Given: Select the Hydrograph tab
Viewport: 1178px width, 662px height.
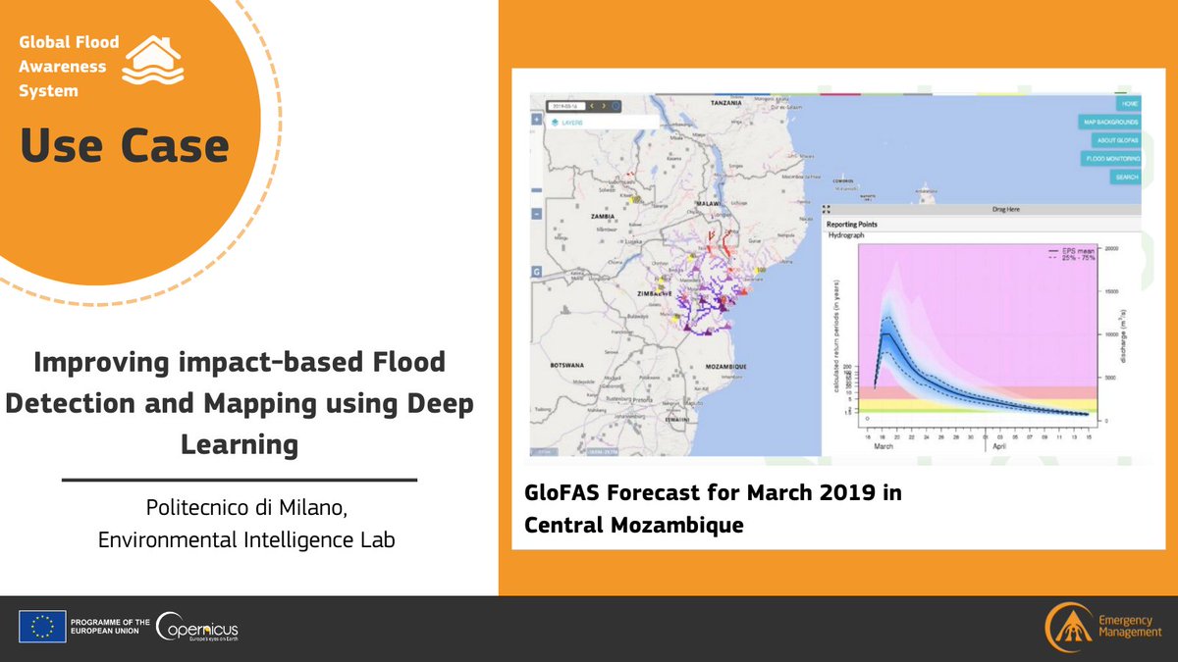Looking at the screenshot, I should pyautogui.click(x=846, y=235).
